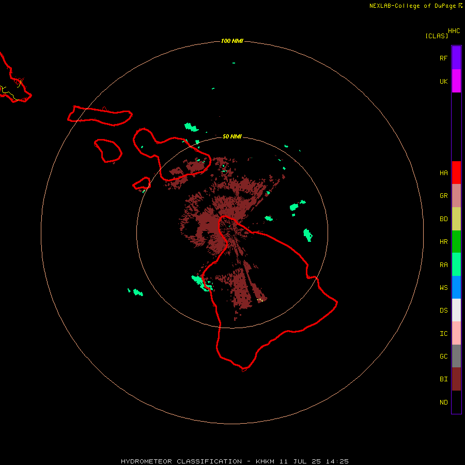Click the WS blue legend swatch

pos(456,287)
